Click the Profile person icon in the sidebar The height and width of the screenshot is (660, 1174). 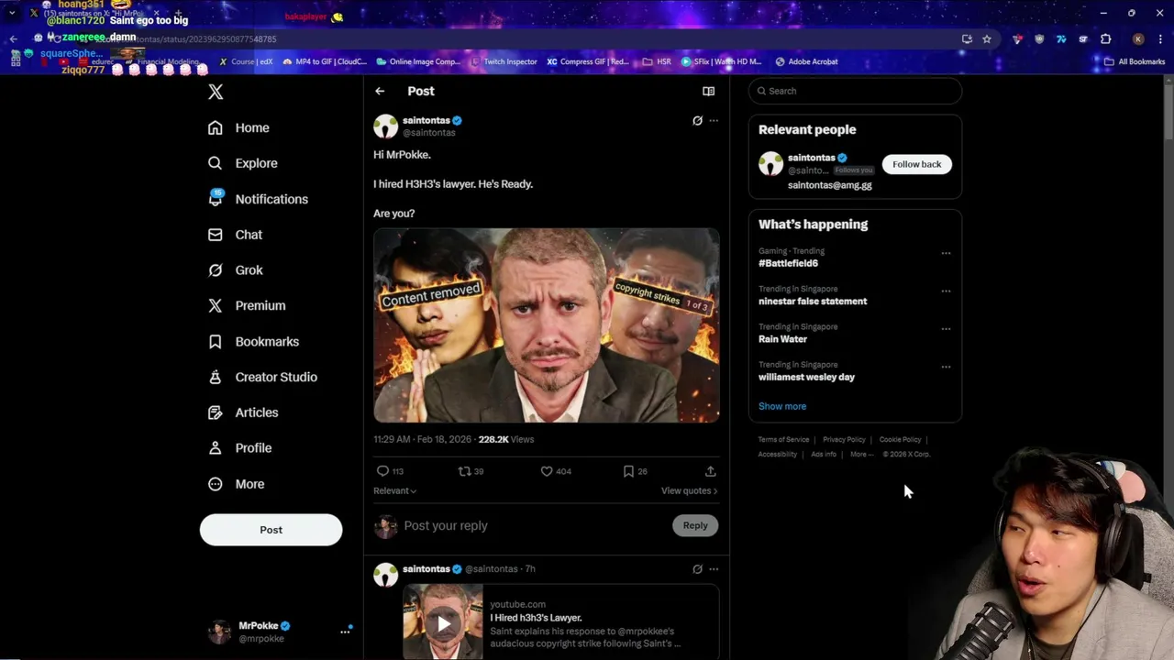(x=215, y=448)
